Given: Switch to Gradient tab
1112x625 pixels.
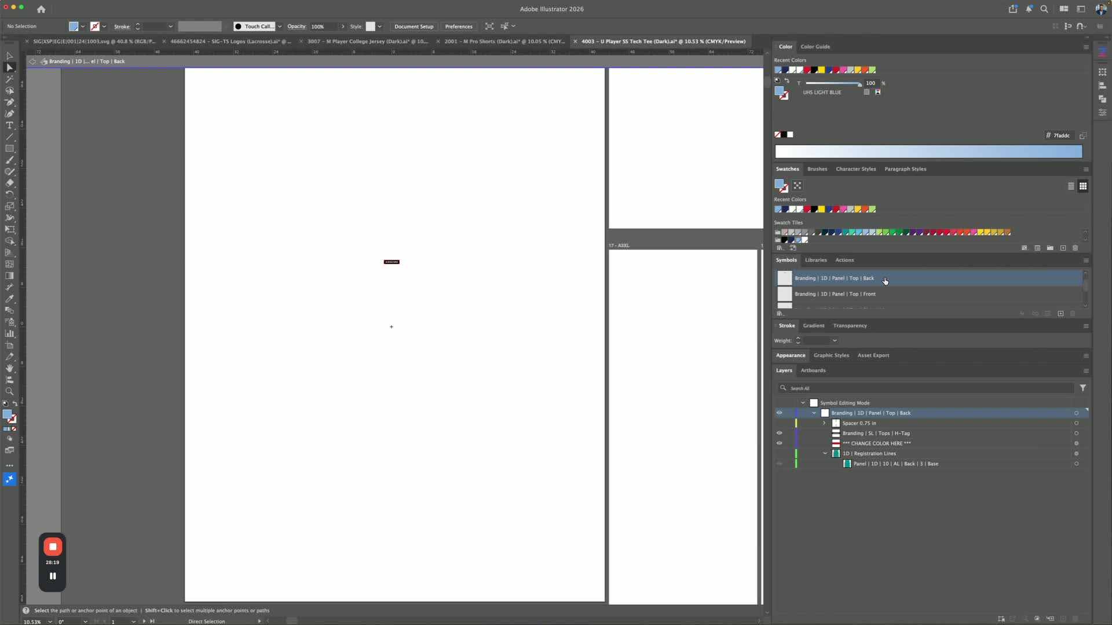Looking at the screenshot, I should [813, 326].
